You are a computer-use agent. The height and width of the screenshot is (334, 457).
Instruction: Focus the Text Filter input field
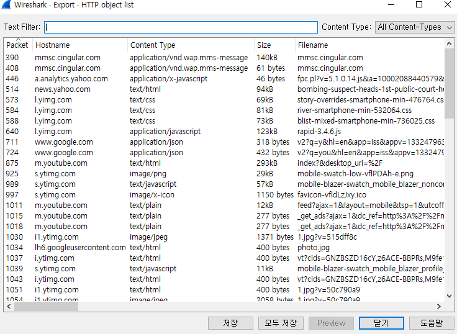click(181, 27)
